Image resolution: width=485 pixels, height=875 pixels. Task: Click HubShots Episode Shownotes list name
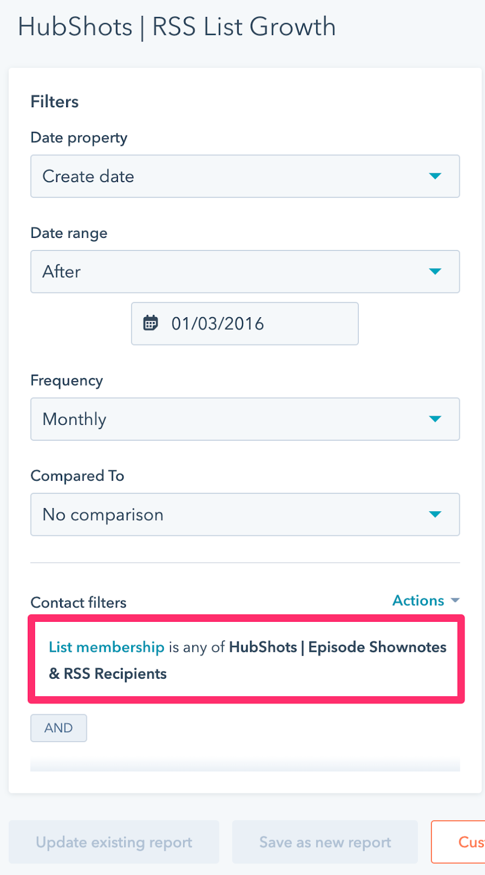point(248,660)
